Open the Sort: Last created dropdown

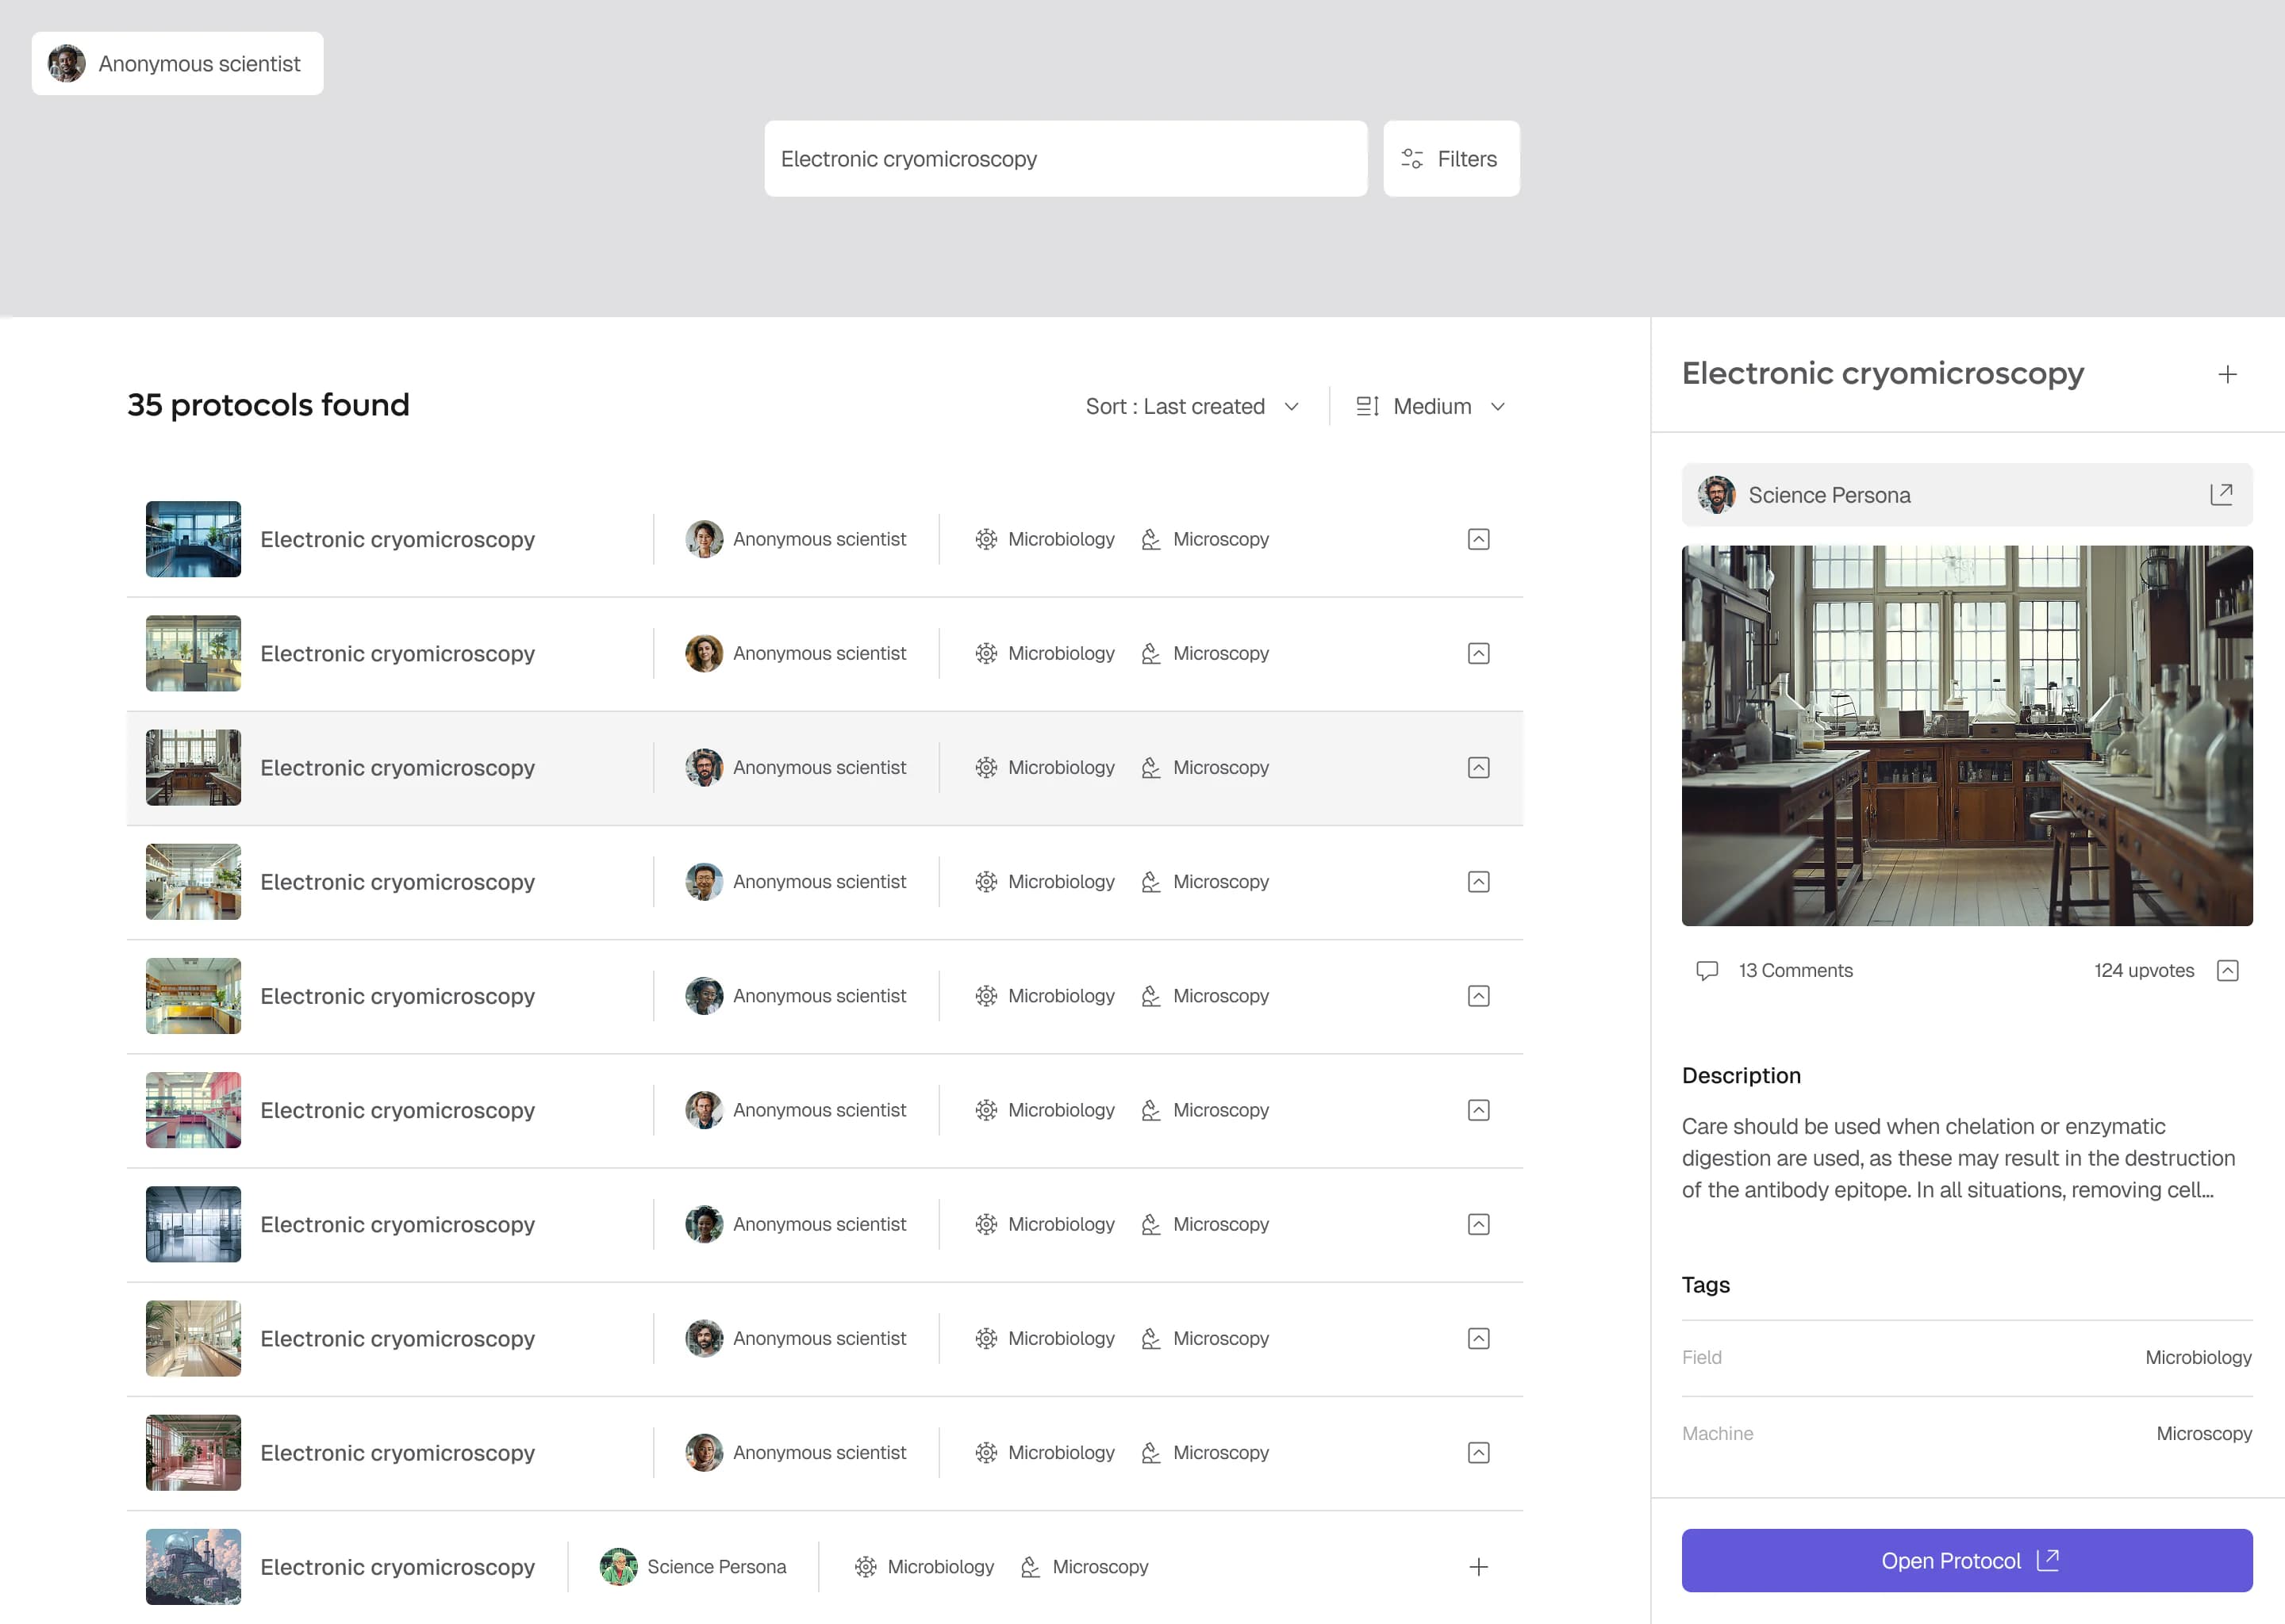[1192, 406]
